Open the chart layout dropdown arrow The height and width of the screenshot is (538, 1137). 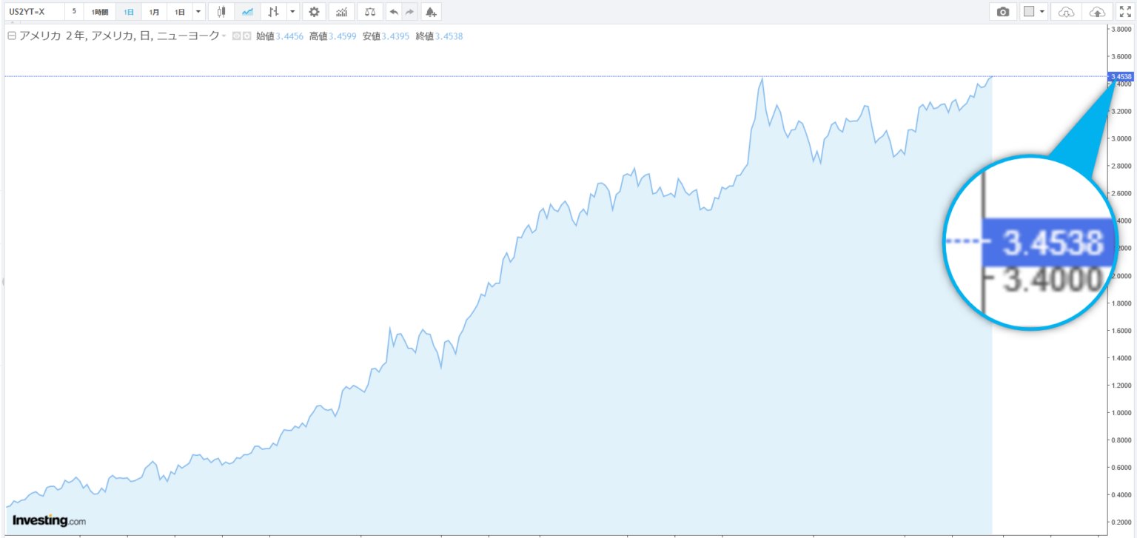click(1042, 12)
